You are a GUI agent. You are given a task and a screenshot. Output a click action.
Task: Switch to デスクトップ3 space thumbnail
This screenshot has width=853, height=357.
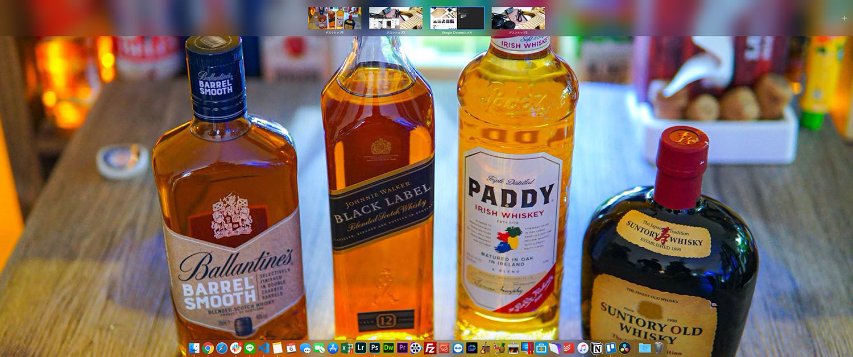click(x=518, y=18)
